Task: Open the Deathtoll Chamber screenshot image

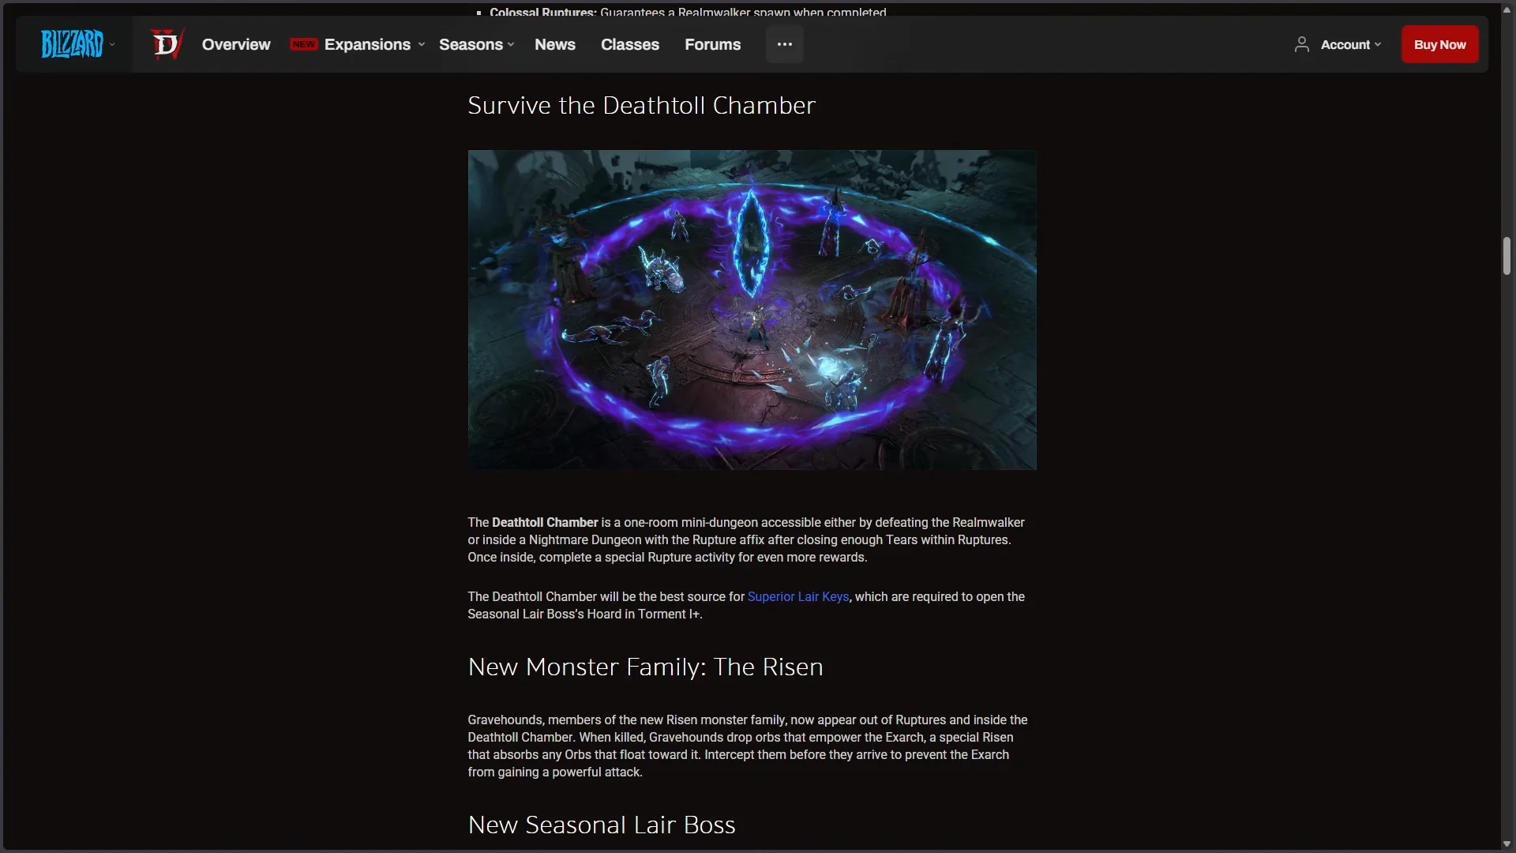Action: [x=752, y=310]
